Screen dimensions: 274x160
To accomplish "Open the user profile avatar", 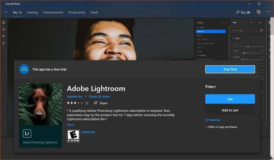I will pos(258,12).
